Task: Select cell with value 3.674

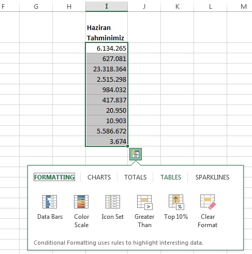Action: (x=107, y=141)
